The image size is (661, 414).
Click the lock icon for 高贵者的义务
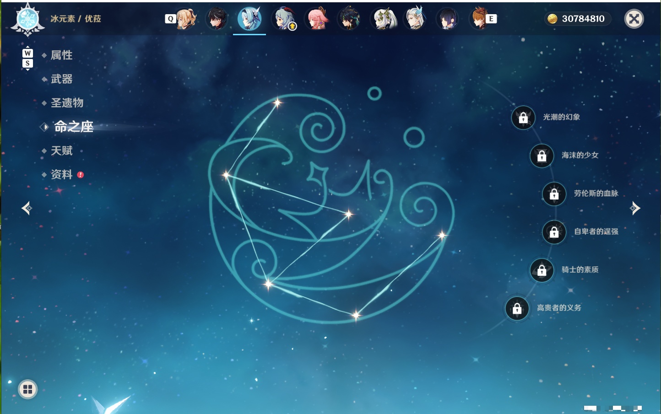517,308
